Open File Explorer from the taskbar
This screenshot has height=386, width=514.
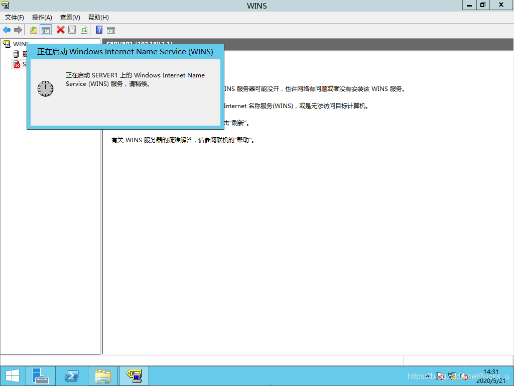(x=102, y=376)
